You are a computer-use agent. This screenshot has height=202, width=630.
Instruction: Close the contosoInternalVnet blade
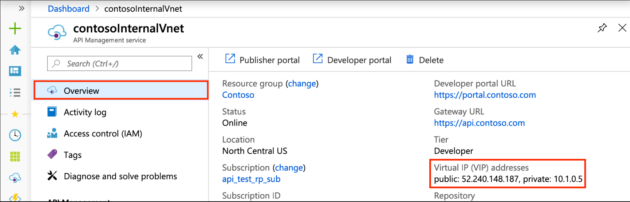[x=622, y=28]
